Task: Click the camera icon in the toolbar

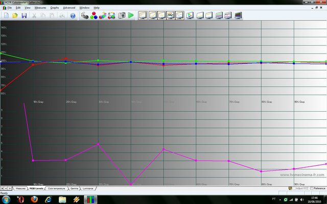Action: 122,15
